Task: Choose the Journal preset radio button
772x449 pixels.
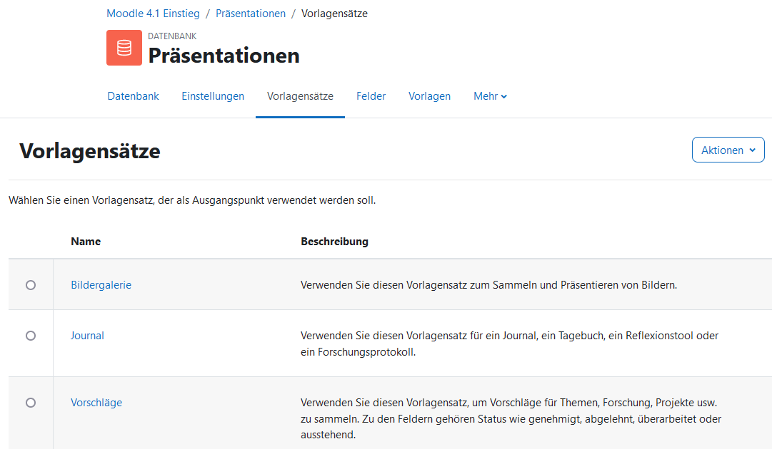Action: coord(31,336)
